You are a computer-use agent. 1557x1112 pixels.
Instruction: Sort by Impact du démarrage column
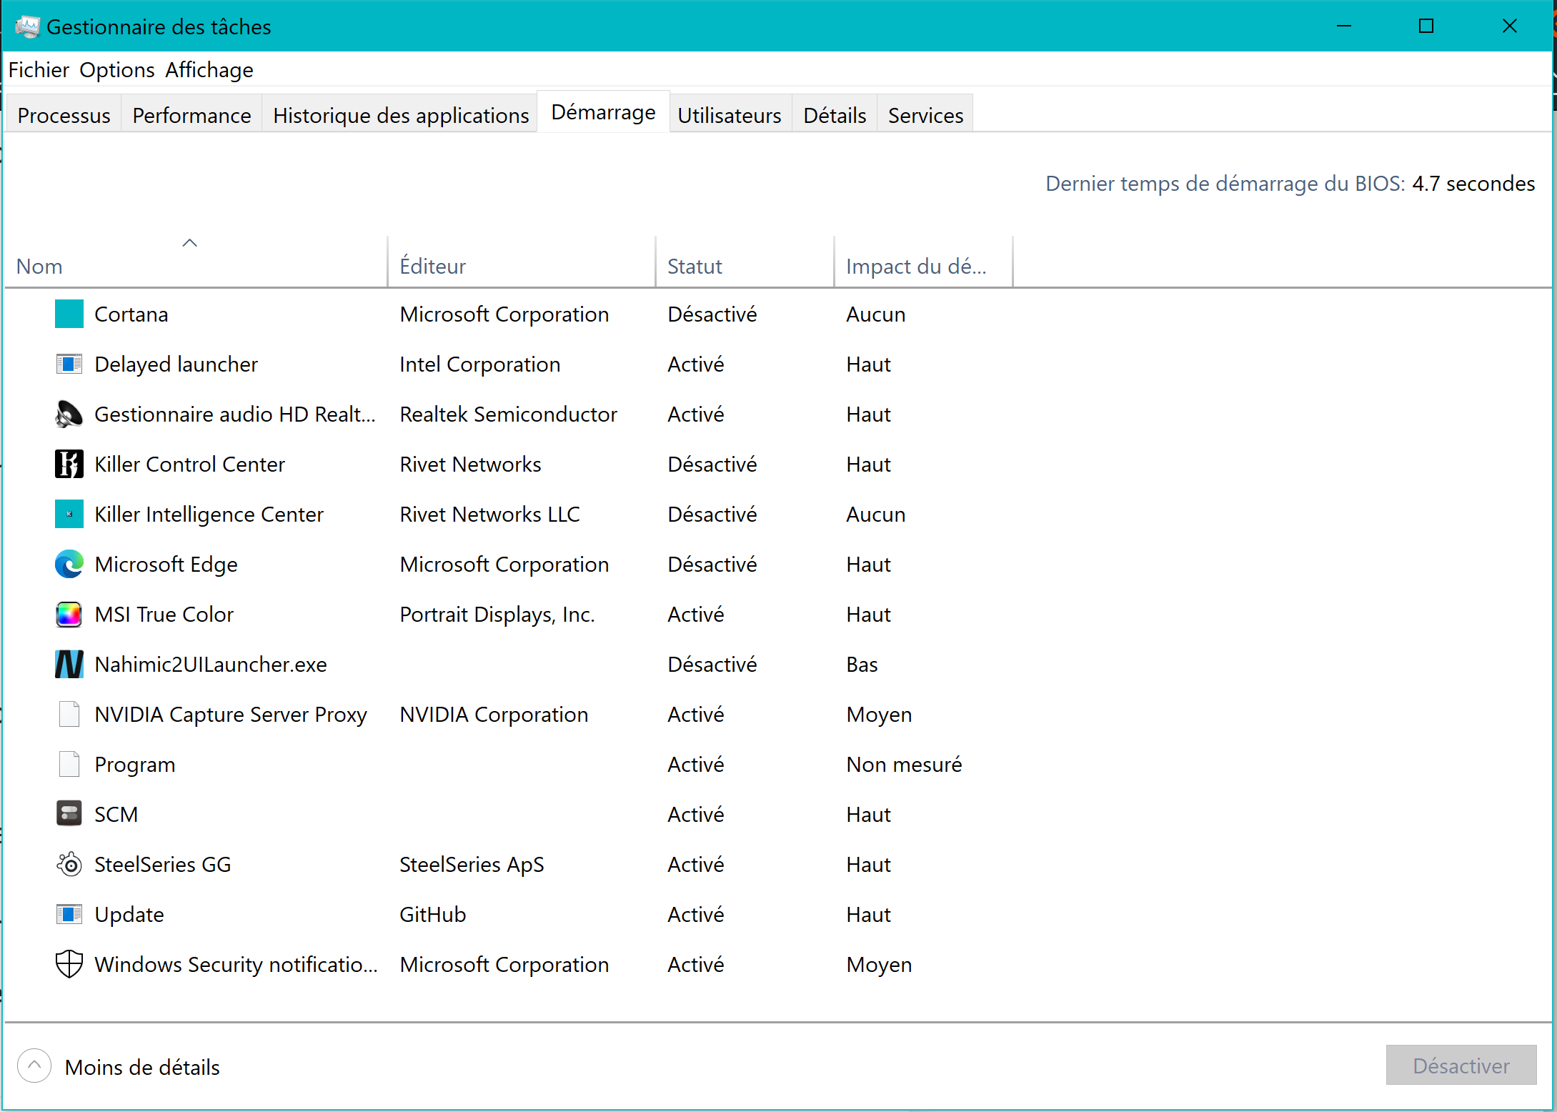click(915, 267)
